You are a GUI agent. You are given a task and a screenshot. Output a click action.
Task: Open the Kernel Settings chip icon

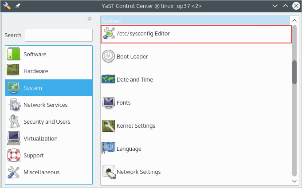[x=109, y=126]
